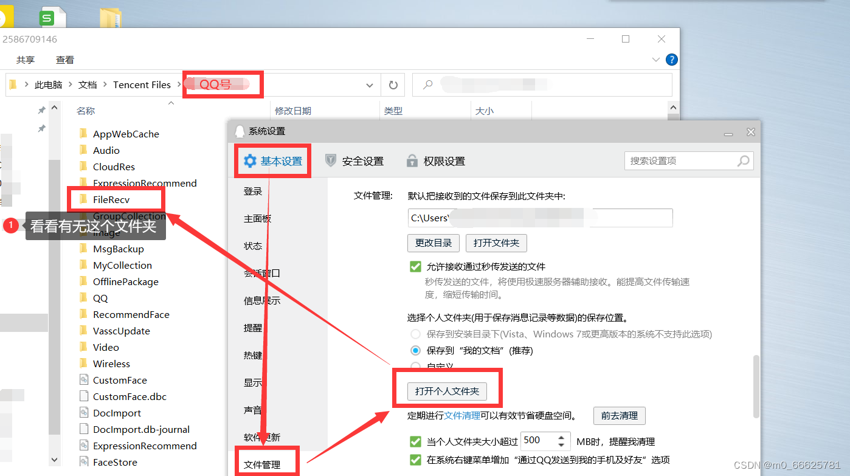
Task: Select the FileRecv folder icon
Action: click(83, 199)
